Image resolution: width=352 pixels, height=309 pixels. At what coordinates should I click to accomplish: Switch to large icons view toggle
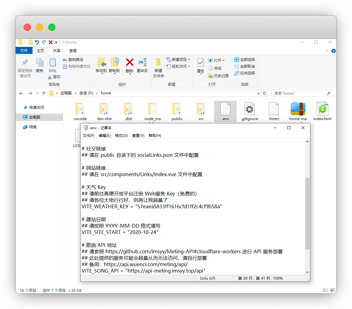[x=332, y=290]
